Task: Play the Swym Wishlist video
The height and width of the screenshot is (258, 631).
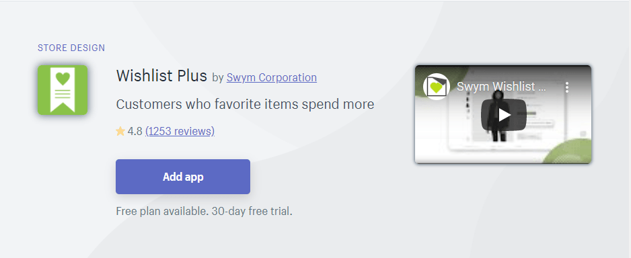Action: 503,115
